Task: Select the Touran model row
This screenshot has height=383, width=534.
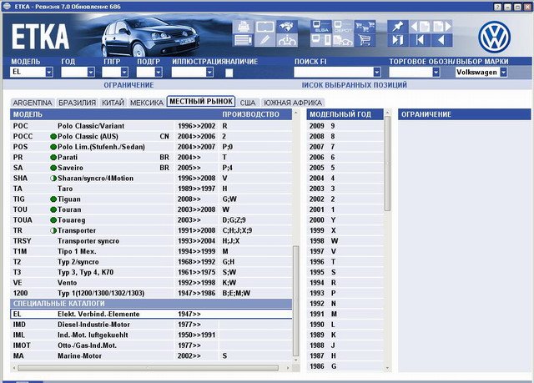Action: tap(151, 209)
